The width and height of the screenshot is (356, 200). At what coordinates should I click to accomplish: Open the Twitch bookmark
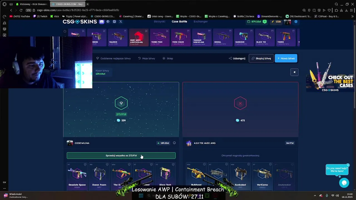(40, 16)
